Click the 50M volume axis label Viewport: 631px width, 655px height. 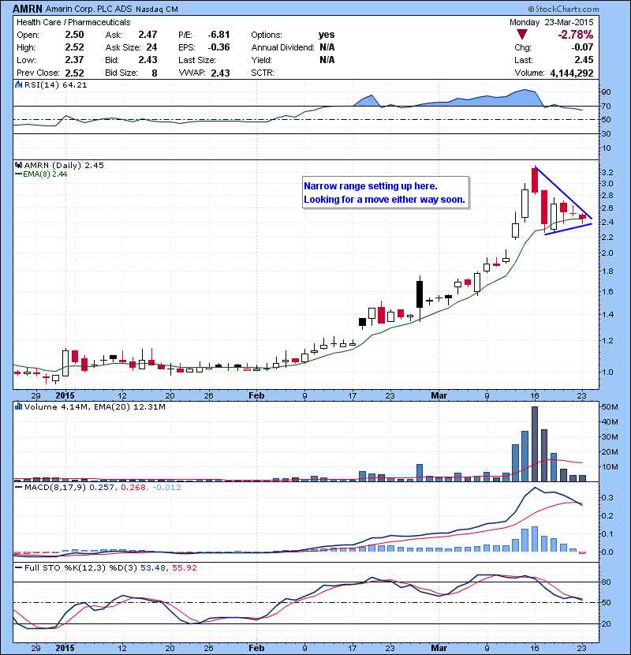click(x=609, y=407)
